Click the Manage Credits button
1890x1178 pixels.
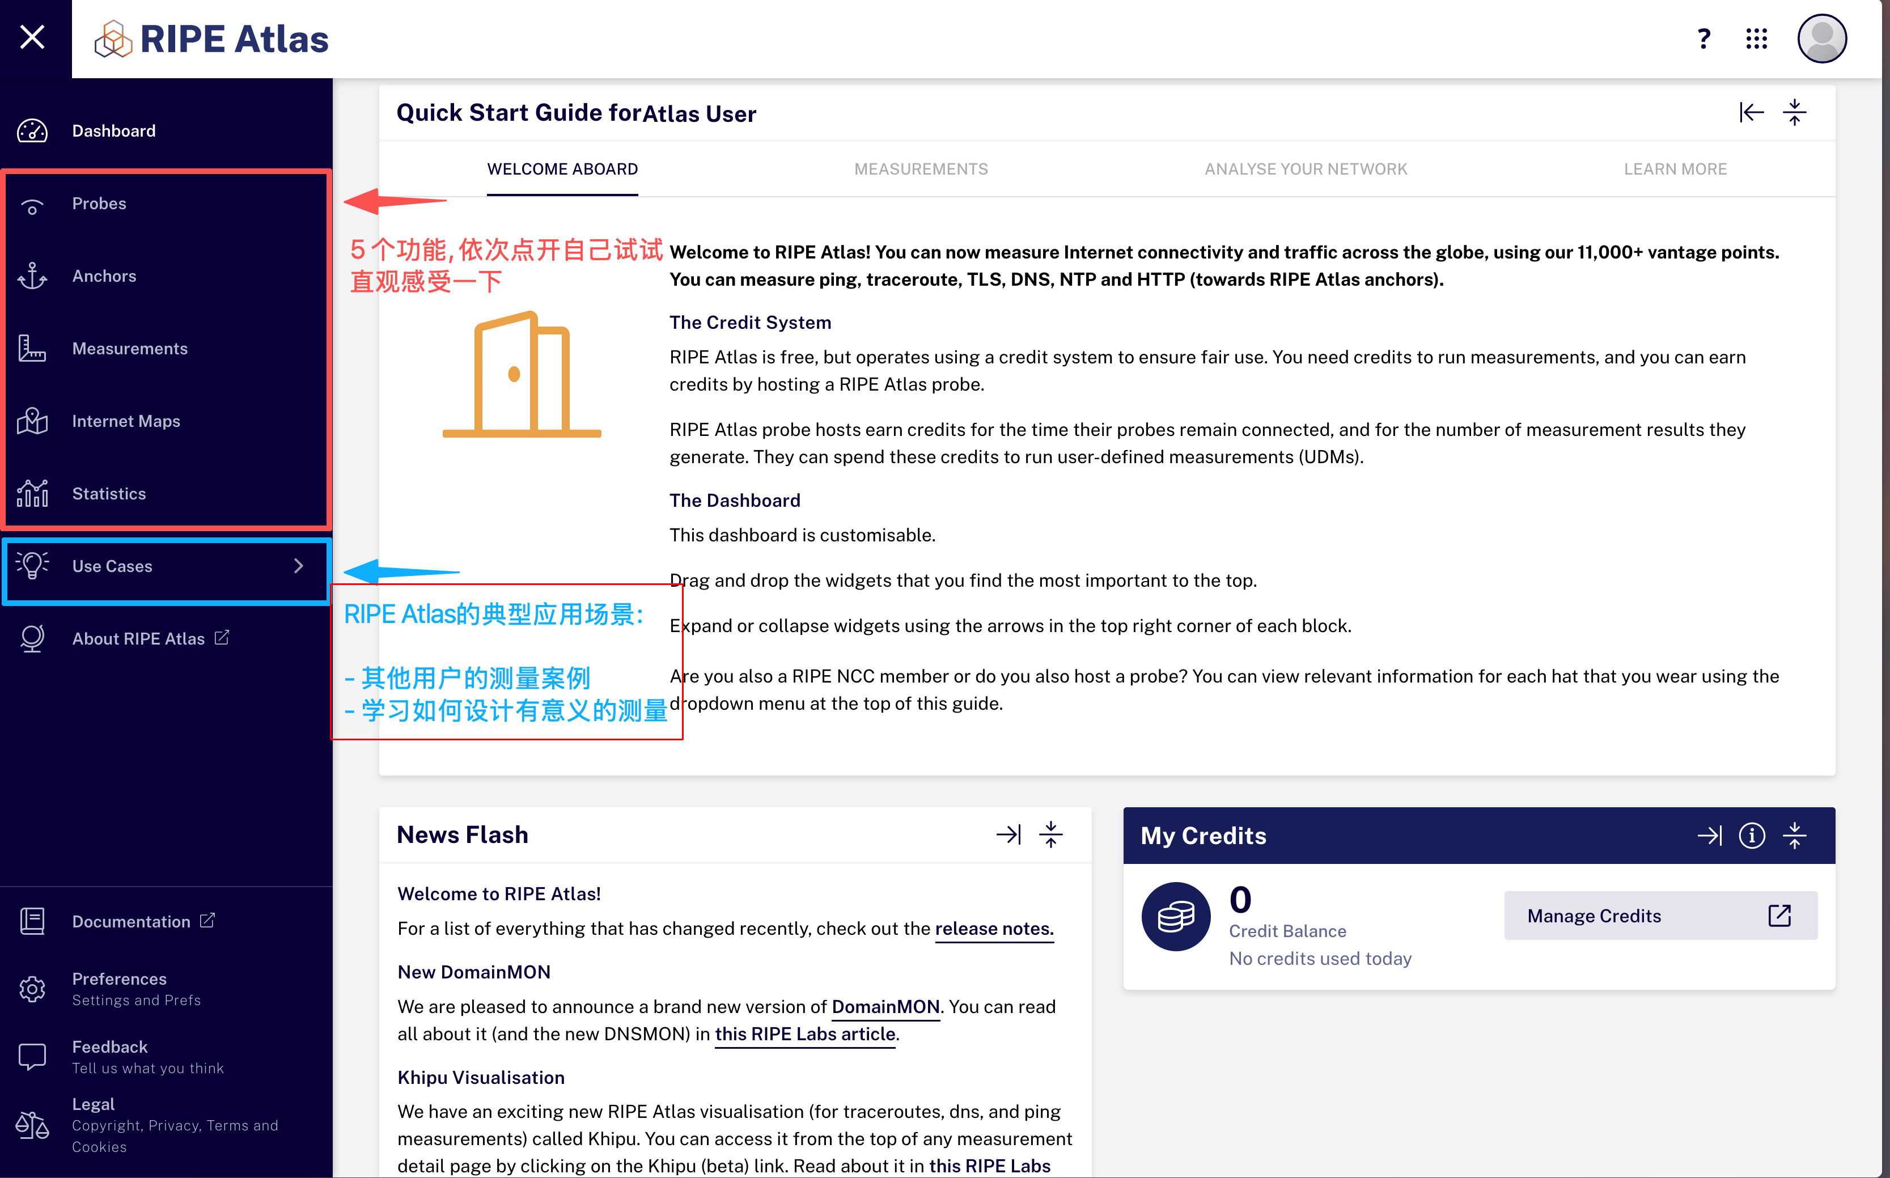1659,916
